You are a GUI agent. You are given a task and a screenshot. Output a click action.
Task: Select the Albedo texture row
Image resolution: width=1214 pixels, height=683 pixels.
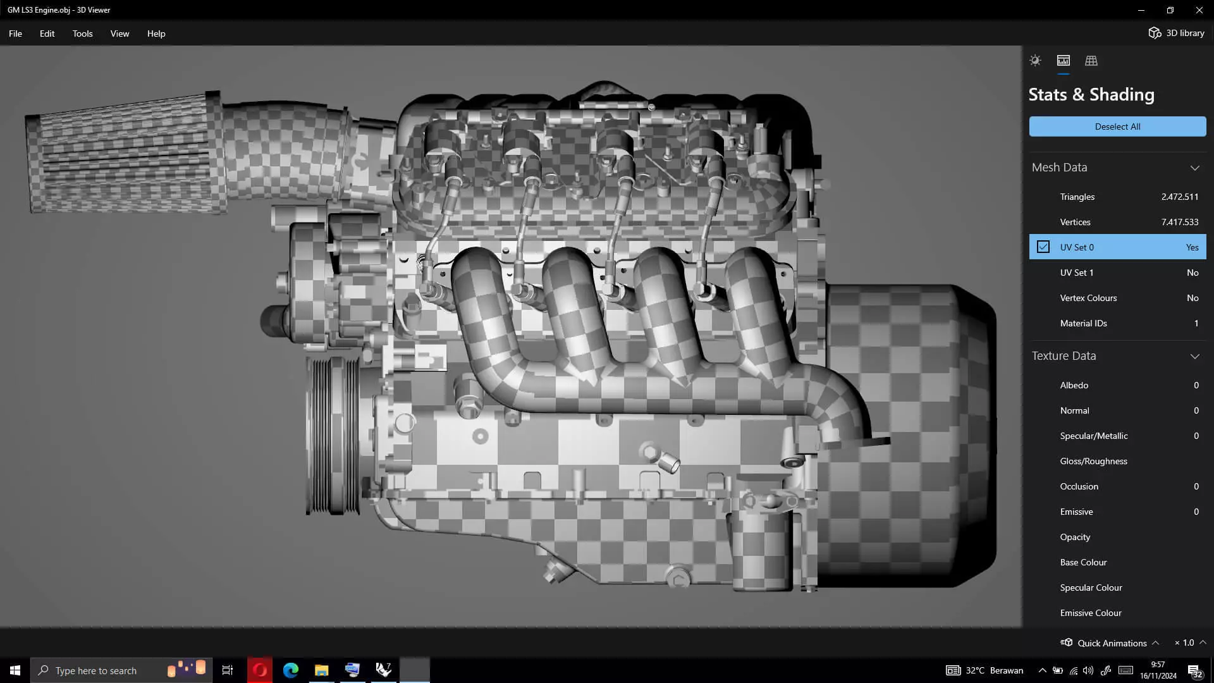coord(1117,385)
